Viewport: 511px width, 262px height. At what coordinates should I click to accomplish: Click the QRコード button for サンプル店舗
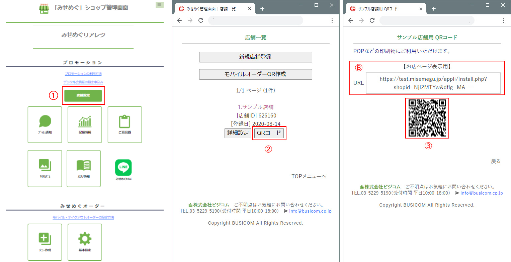pyautogui.click(x=269, y=133)
